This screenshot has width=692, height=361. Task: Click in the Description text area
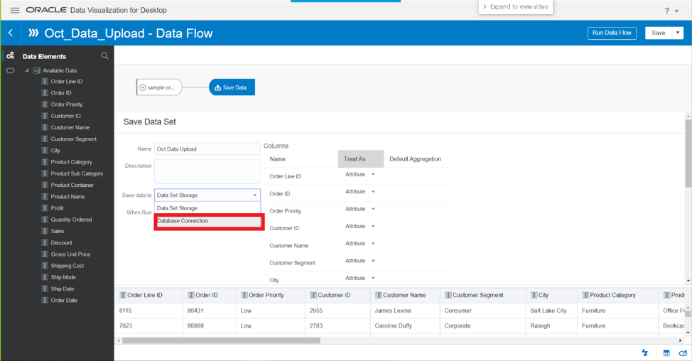click(x=207, y=171)
